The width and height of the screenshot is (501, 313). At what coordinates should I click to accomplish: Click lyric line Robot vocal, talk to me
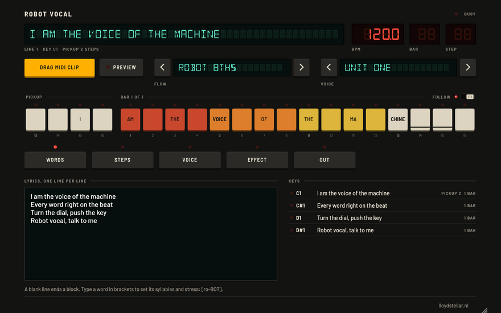(x=64, y=221)
